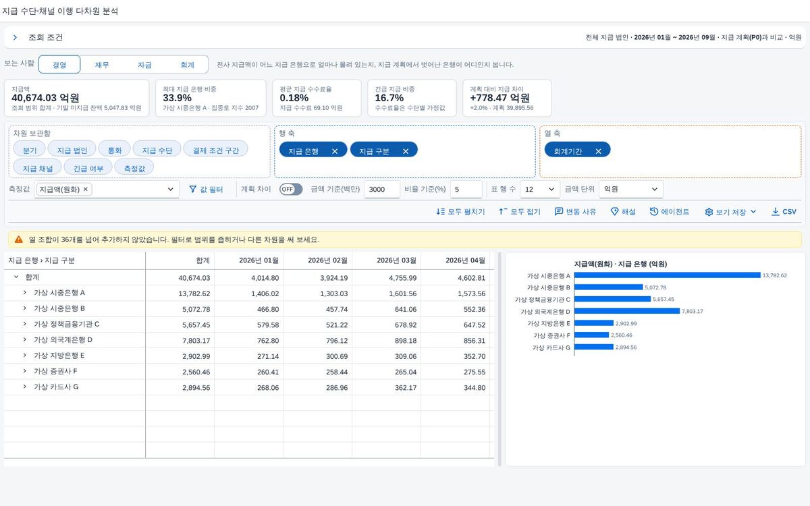Screen dimensions: 810x506
Task: Click the 결제 조건 구간 dimension chip
Action: 215,149
